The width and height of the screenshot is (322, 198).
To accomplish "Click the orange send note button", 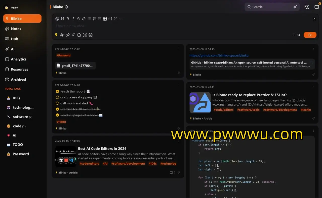I will coord(310,35).
